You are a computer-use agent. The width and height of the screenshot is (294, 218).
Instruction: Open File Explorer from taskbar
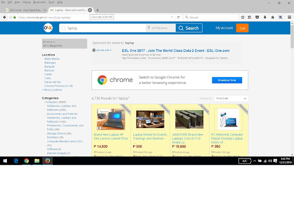[x=37, y=161]
